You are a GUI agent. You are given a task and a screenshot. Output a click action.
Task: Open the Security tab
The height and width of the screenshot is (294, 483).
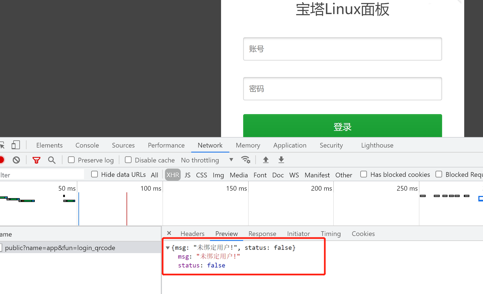pos(331,145)
